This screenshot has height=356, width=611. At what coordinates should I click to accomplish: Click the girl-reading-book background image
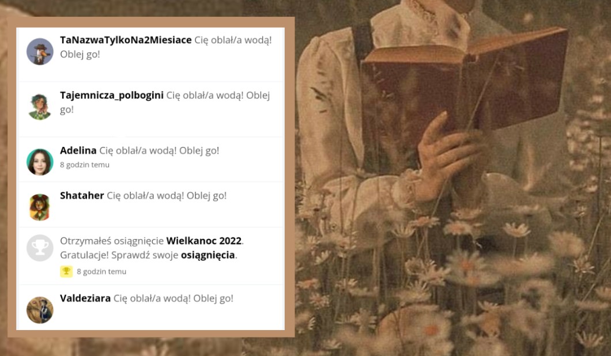pyautogui.click(x=452, y=178)
